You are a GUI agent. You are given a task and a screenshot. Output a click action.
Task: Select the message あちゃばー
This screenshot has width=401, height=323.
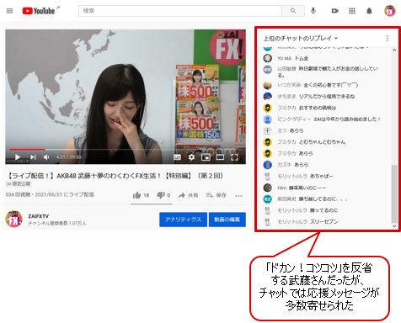pos(322,176)
